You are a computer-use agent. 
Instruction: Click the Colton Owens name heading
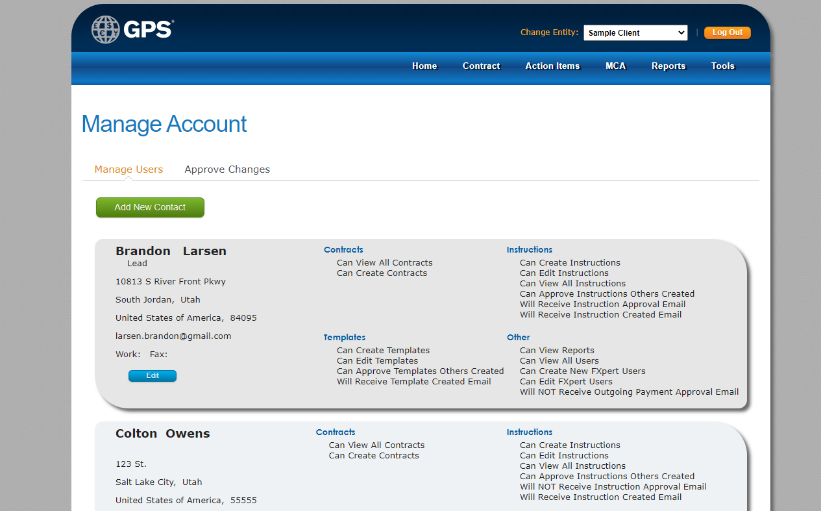click(162, 433)
